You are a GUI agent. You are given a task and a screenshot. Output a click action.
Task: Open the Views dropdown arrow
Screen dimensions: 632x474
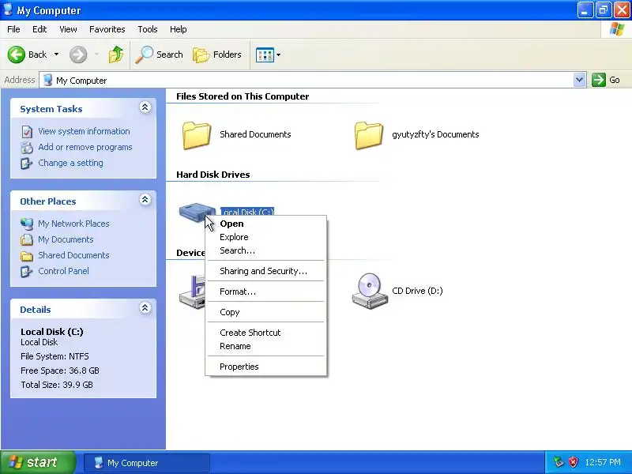(x=279, y=55)
